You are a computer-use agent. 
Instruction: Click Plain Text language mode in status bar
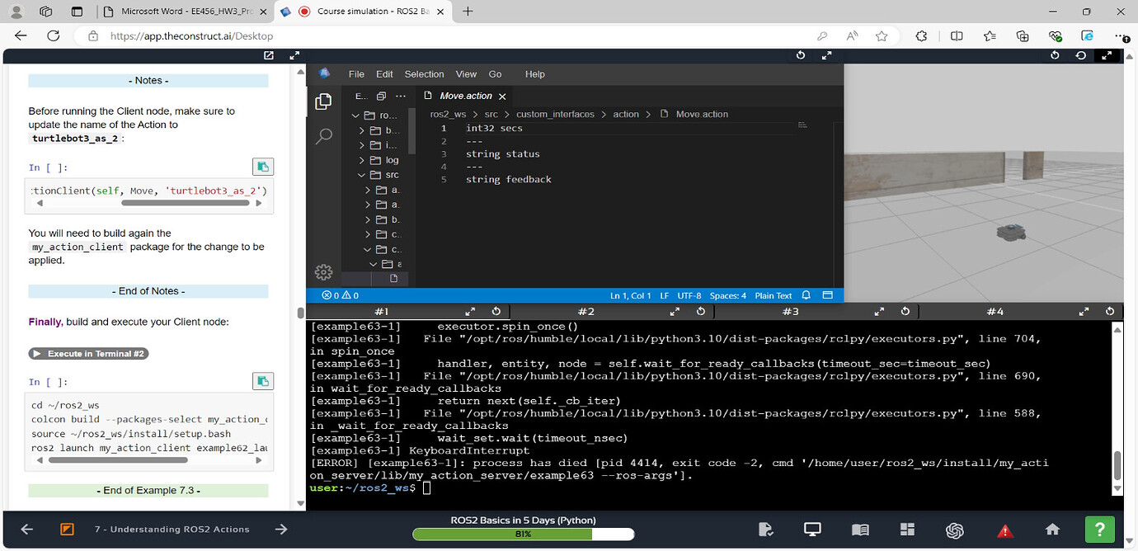point(773,295)
